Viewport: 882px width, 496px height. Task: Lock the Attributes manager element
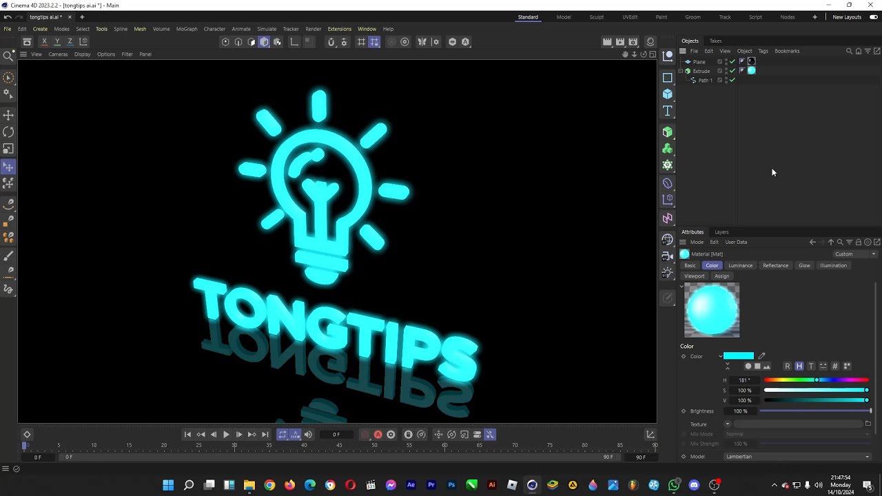859,242
